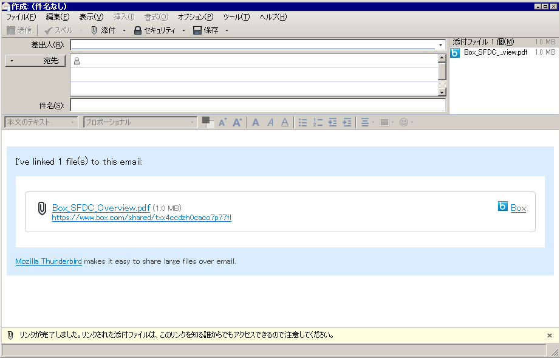Click into the 件名 subject field
Screen dimensions: 560x358
pyautogui.click(x=258, y=105)
